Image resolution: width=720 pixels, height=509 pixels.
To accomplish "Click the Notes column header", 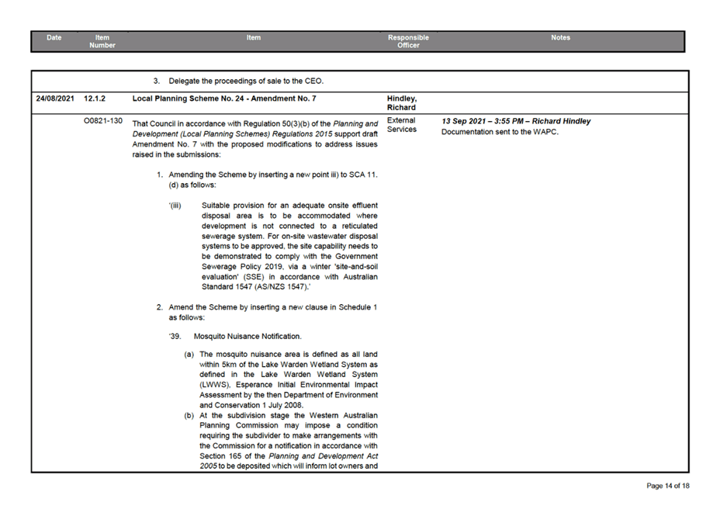I will [560, 36].
